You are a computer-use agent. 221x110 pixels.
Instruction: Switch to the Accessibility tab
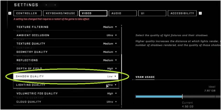coord(182,13)
